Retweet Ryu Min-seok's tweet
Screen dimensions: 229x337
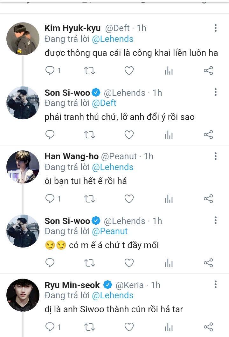point(89,327)
